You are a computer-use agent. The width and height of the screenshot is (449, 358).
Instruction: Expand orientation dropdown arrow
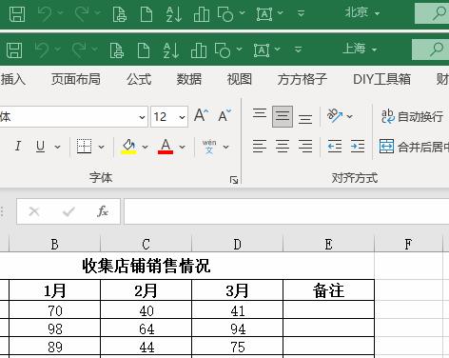click(x=349, y=116)
